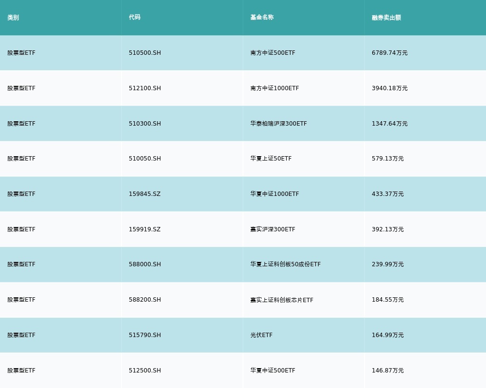Click the 嘉实沪深300ETF name cell

coord(273,229)
